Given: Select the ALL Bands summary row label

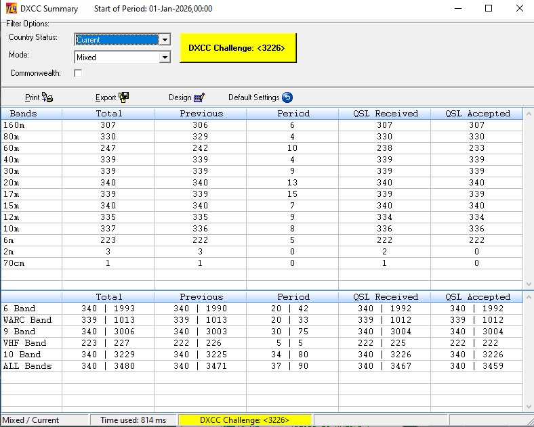Looking at the screenshot, I should pos(28,366).
